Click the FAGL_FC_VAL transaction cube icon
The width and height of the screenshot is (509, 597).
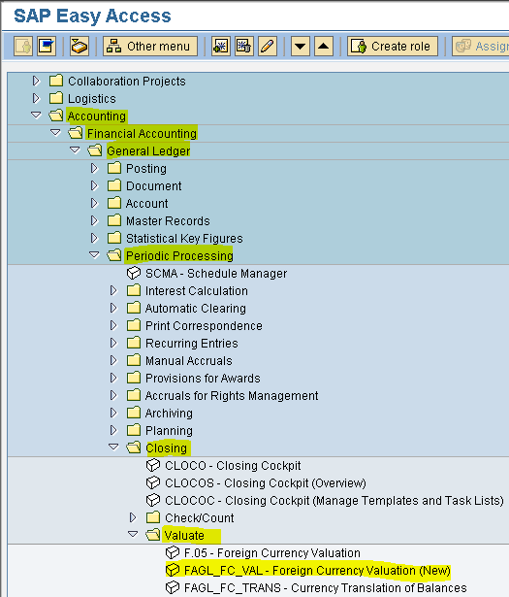click(x=173, y=570)
